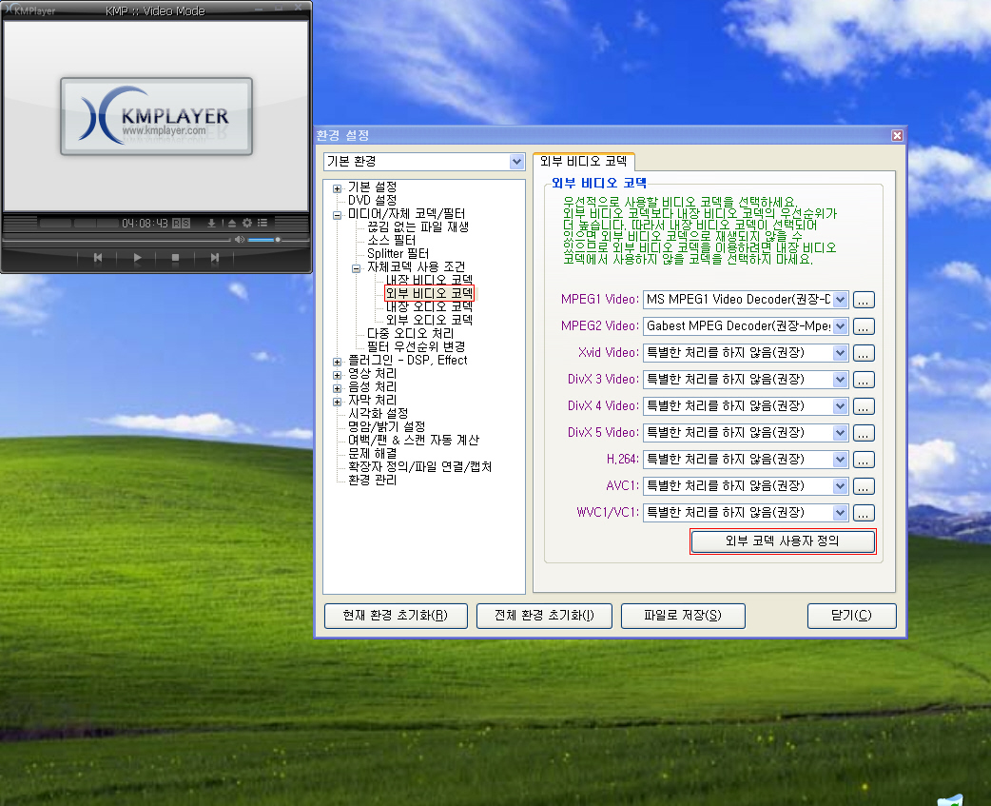
Task: Select 내장 비디오 코덱 in the tree
Action: 429,280
